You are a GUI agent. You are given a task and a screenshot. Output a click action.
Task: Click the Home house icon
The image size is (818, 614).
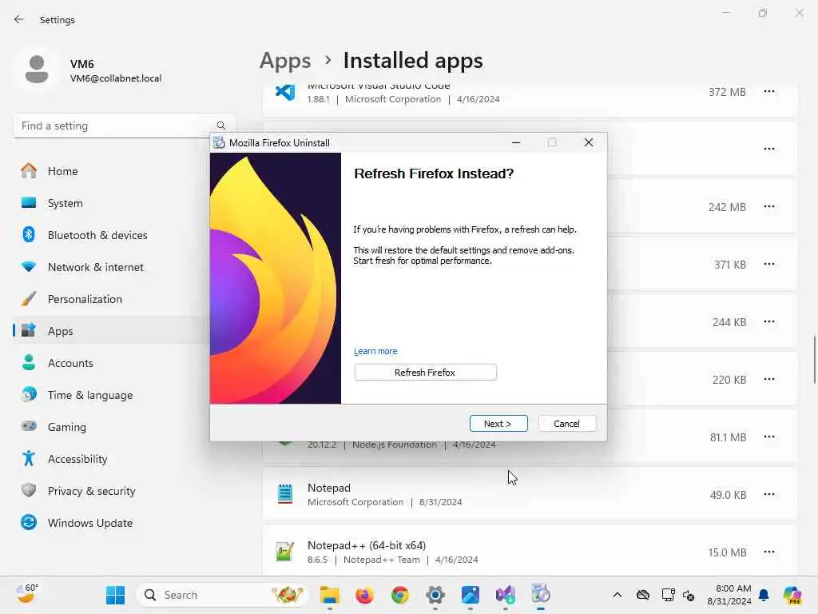point(29,171)
